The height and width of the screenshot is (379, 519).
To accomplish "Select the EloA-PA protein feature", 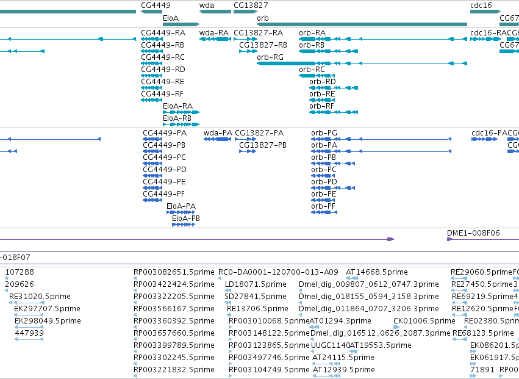I will pos(181,212).
